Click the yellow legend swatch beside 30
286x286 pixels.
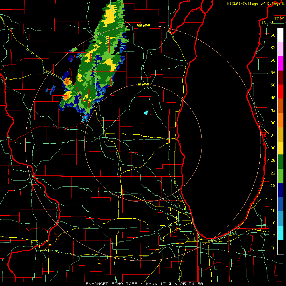pos(281,148)
